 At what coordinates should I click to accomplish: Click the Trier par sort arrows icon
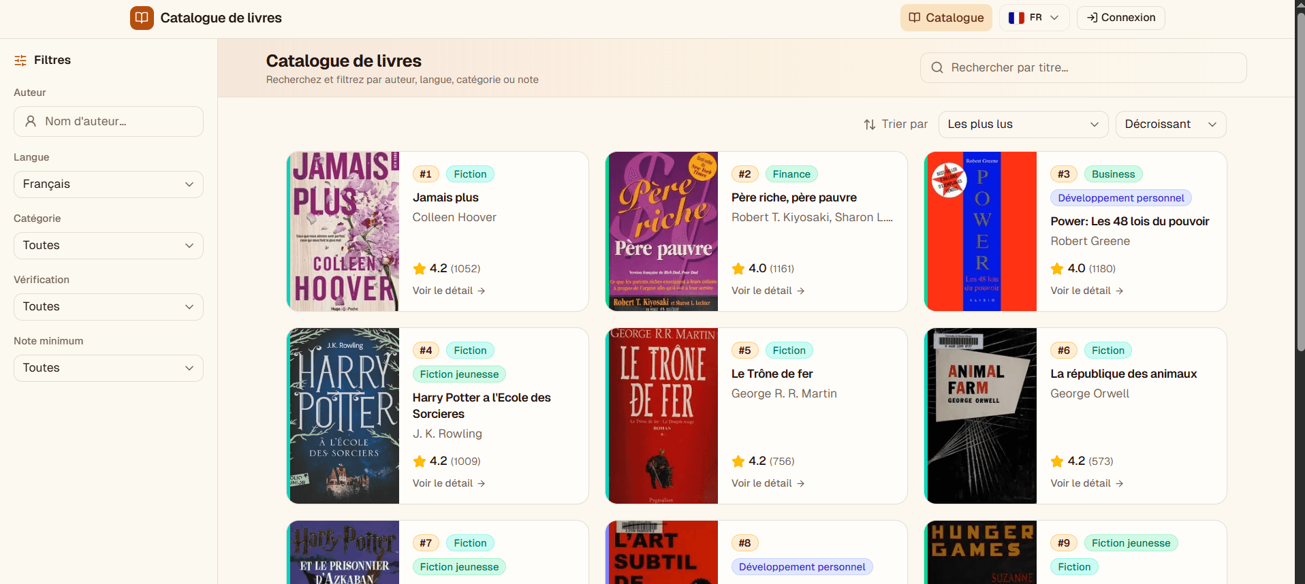[x=870, y=125]
